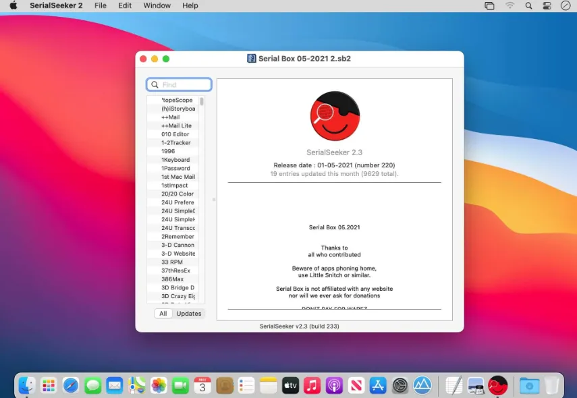Open Calendar from the Dock
Screen dimensions: 577x398
coord(202,385)
